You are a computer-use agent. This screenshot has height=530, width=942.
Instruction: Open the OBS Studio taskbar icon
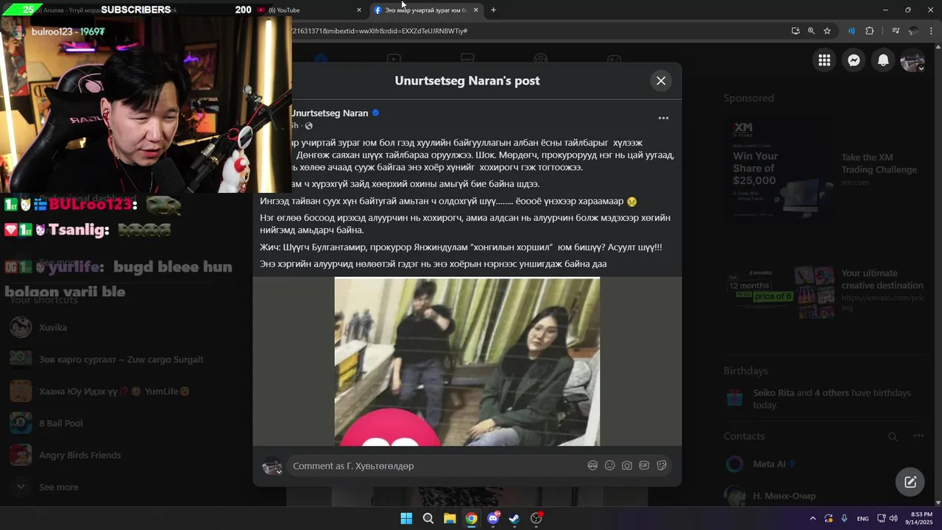536,518
